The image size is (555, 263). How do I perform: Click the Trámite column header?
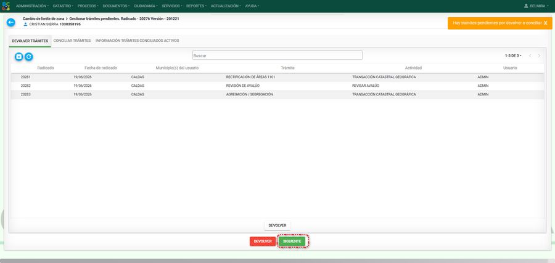[287, 68]
